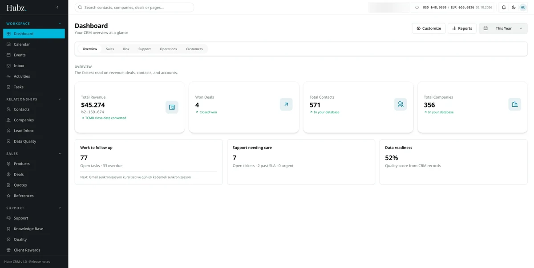The image size is (534, 268).
Task: Open the Deals page
Action: (34, 174)
